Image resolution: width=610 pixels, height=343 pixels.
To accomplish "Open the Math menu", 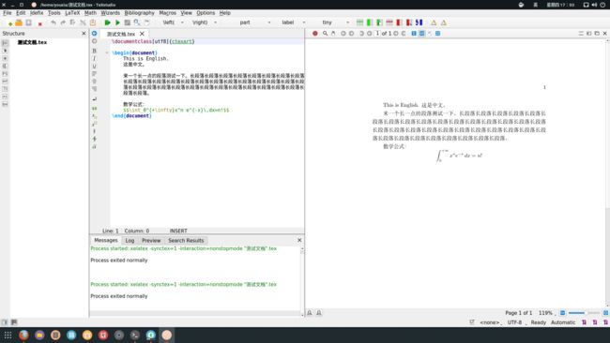I will pyautogui.click(x=90, y=13).
